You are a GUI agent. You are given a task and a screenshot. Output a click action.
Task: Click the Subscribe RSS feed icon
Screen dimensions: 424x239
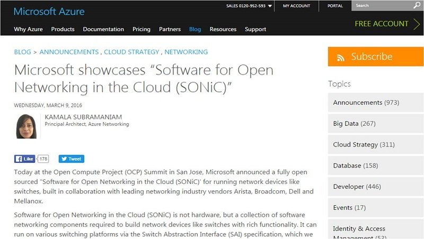(340, 58)
